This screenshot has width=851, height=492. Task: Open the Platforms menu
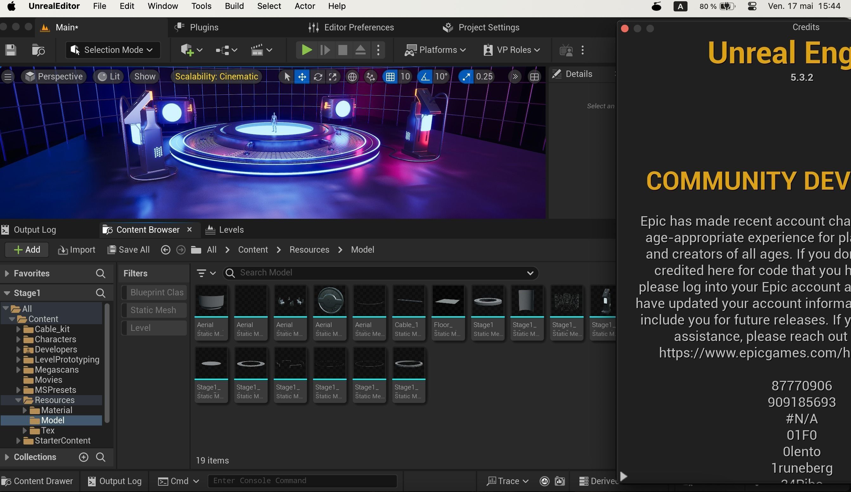(436, 50)
